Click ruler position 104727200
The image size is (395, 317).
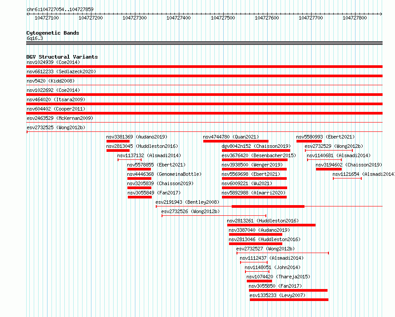pos(91,18)
